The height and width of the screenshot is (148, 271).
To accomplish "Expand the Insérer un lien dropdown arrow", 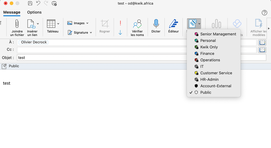I will tap(38, 24).
